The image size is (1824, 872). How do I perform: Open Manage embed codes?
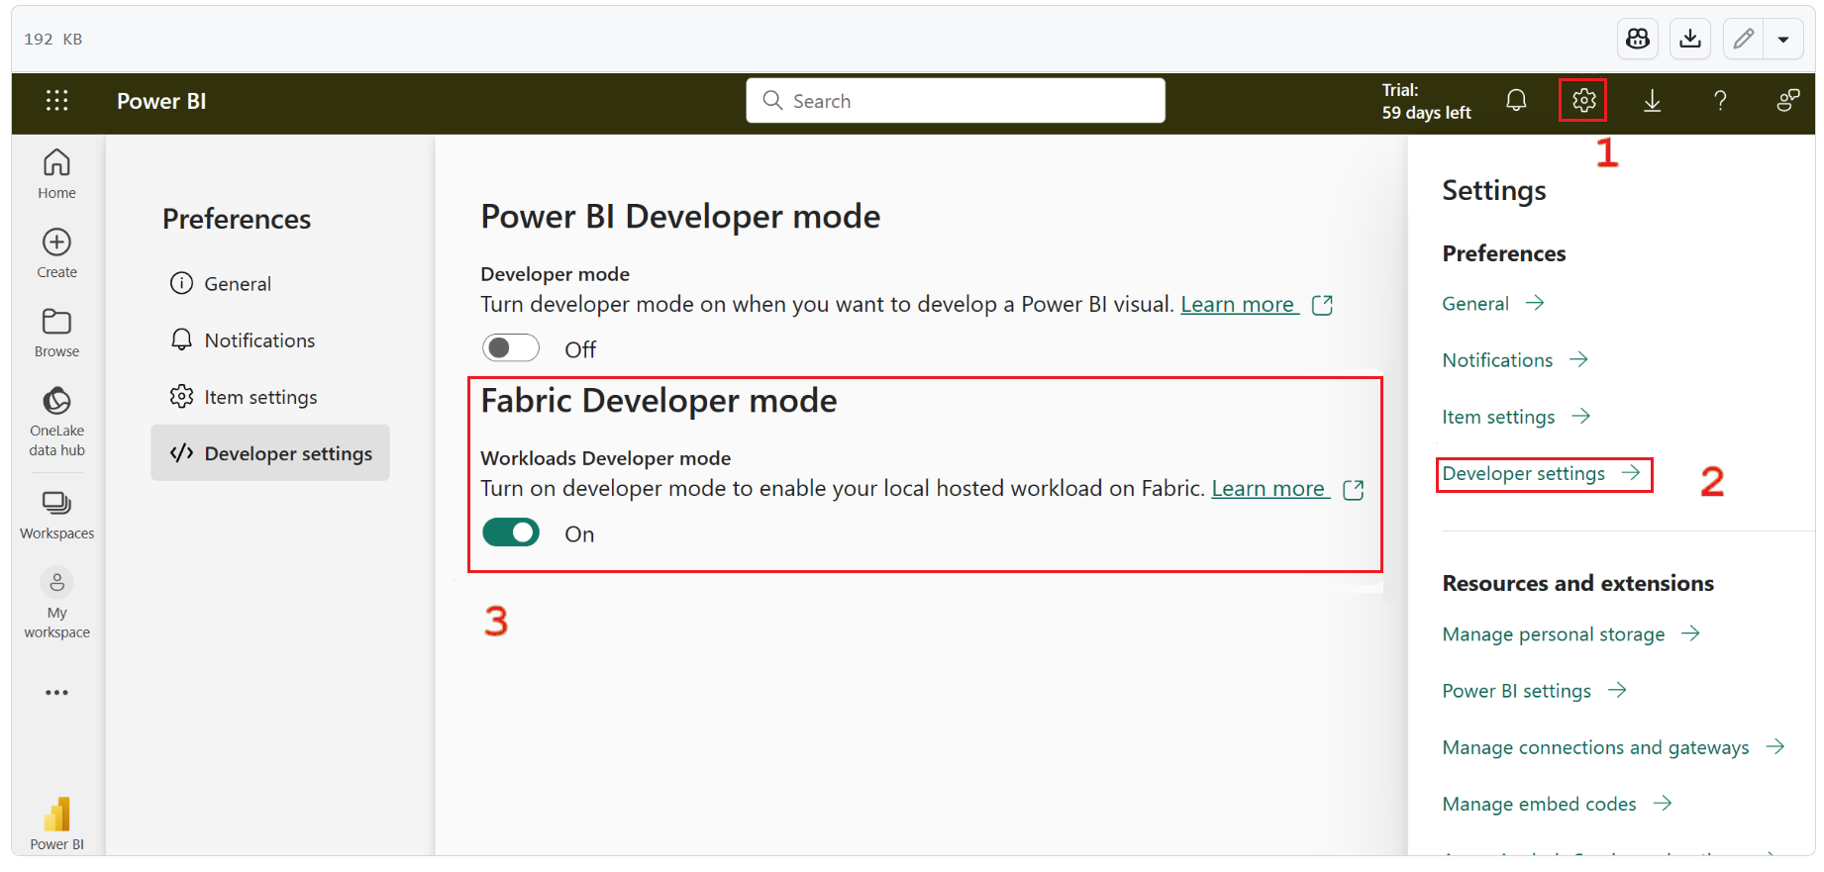tap(1557, 804)
